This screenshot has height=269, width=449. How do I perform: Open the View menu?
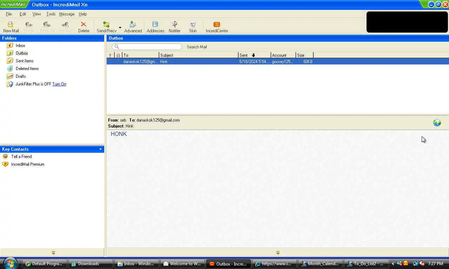click(x=36, y=14)
